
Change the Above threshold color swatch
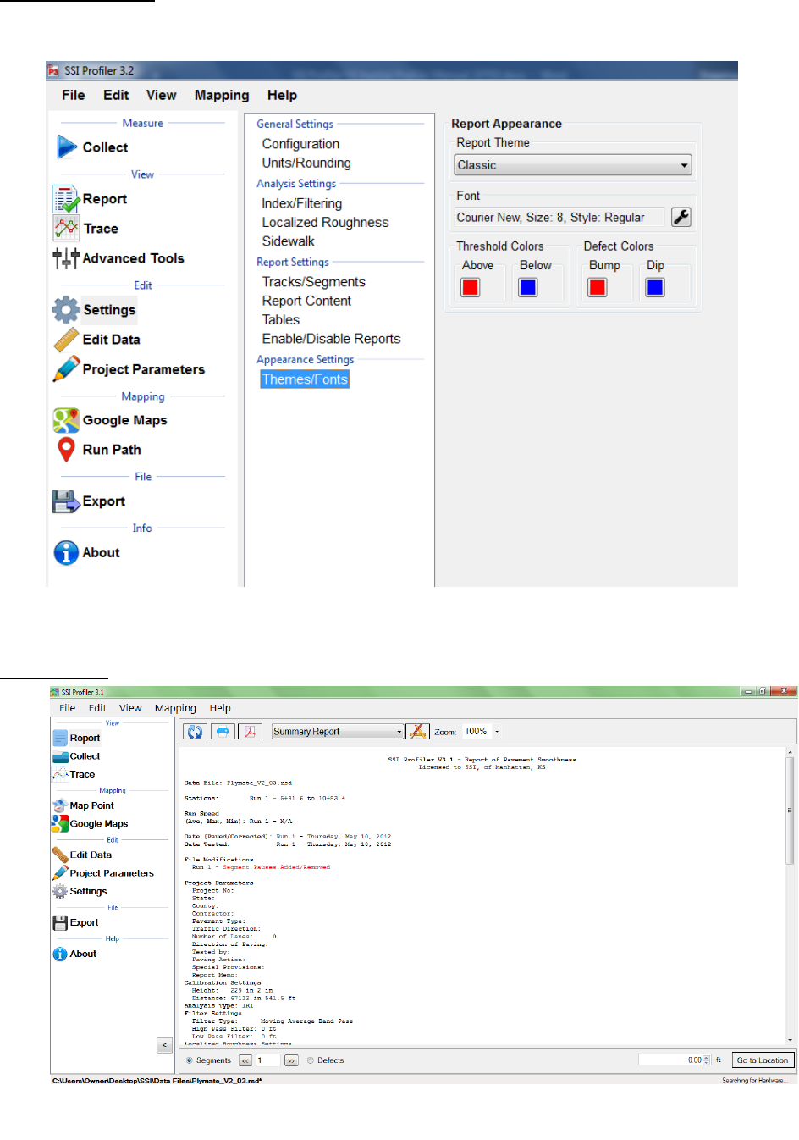click(471, 288)
